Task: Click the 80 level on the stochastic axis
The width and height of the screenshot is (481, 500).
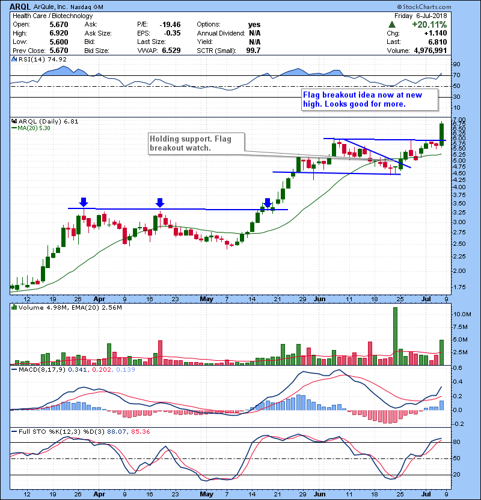Action: (456, 442)
